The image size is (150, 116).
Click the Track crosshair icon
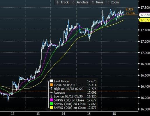(58, 2)
